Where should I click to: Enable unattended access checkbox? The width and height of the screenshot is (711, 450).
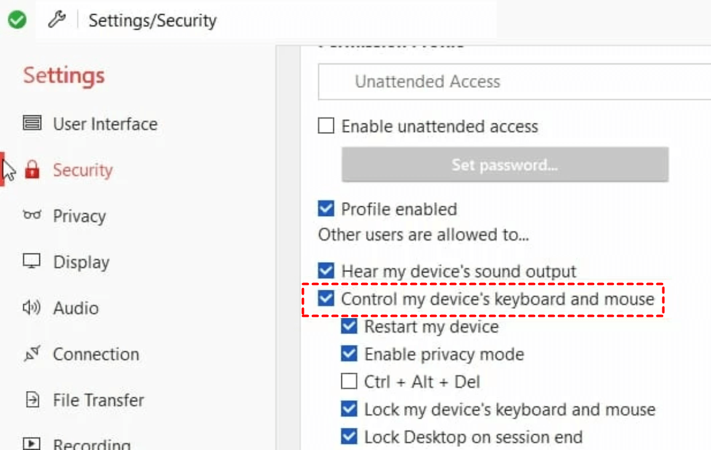point(326,126)
